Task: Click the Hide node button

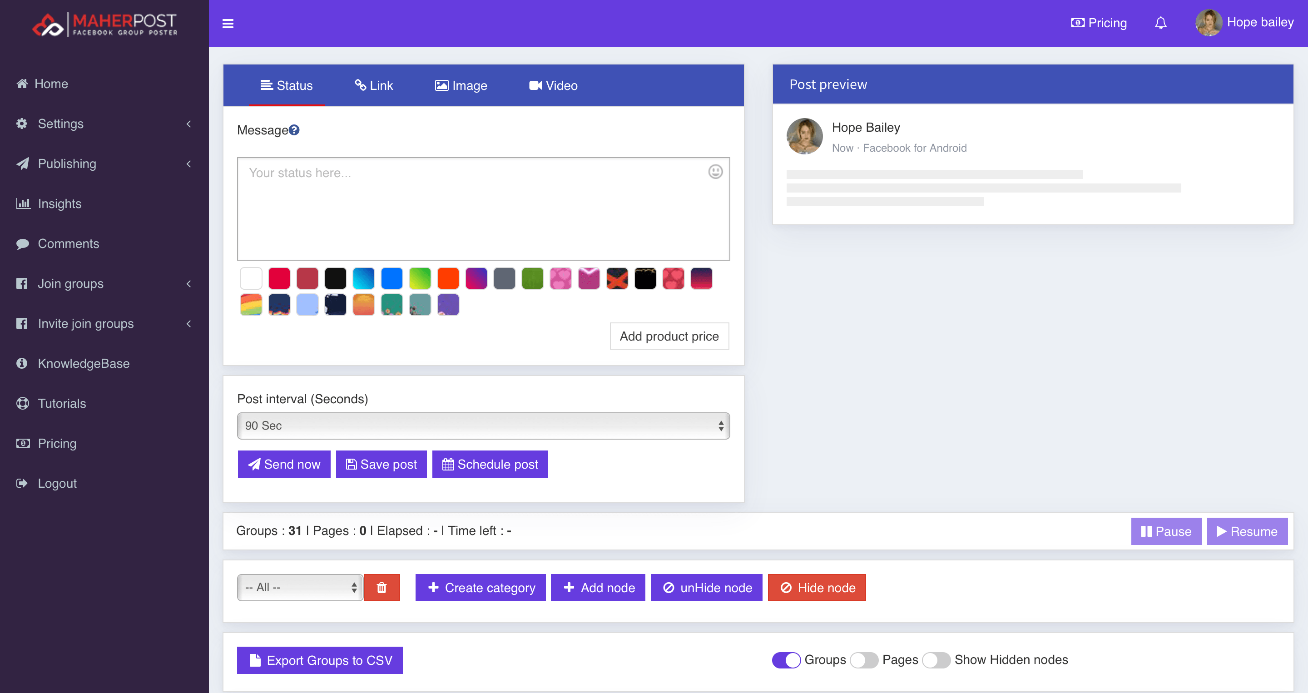Action: pyautogui.click(x=817, y=588)
